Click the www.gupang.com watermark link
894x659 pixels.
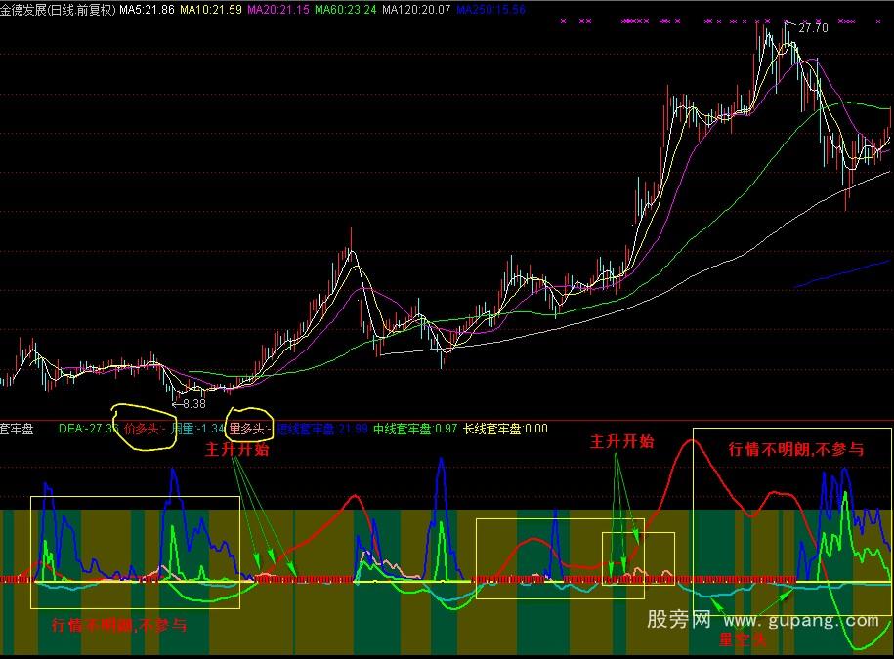click(803, 619)
